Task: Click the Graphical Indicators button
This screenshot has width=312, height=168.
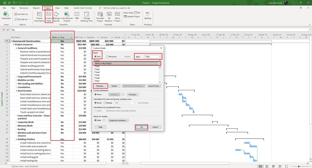Action: coord(118,121)
